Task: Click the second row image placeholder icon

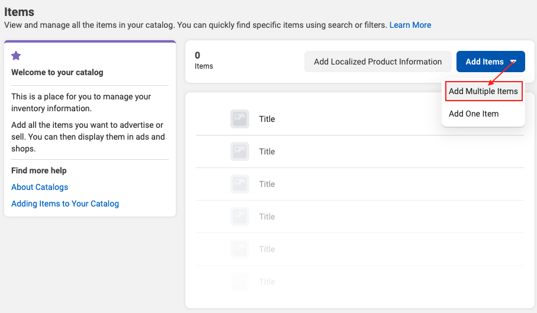Action: (x=240, y=151)
